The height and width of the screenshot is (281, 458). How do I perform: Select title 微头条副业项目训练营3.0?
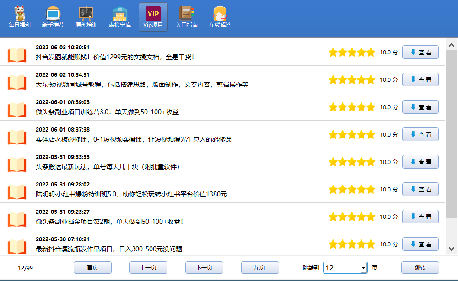(x=107, y=112)
